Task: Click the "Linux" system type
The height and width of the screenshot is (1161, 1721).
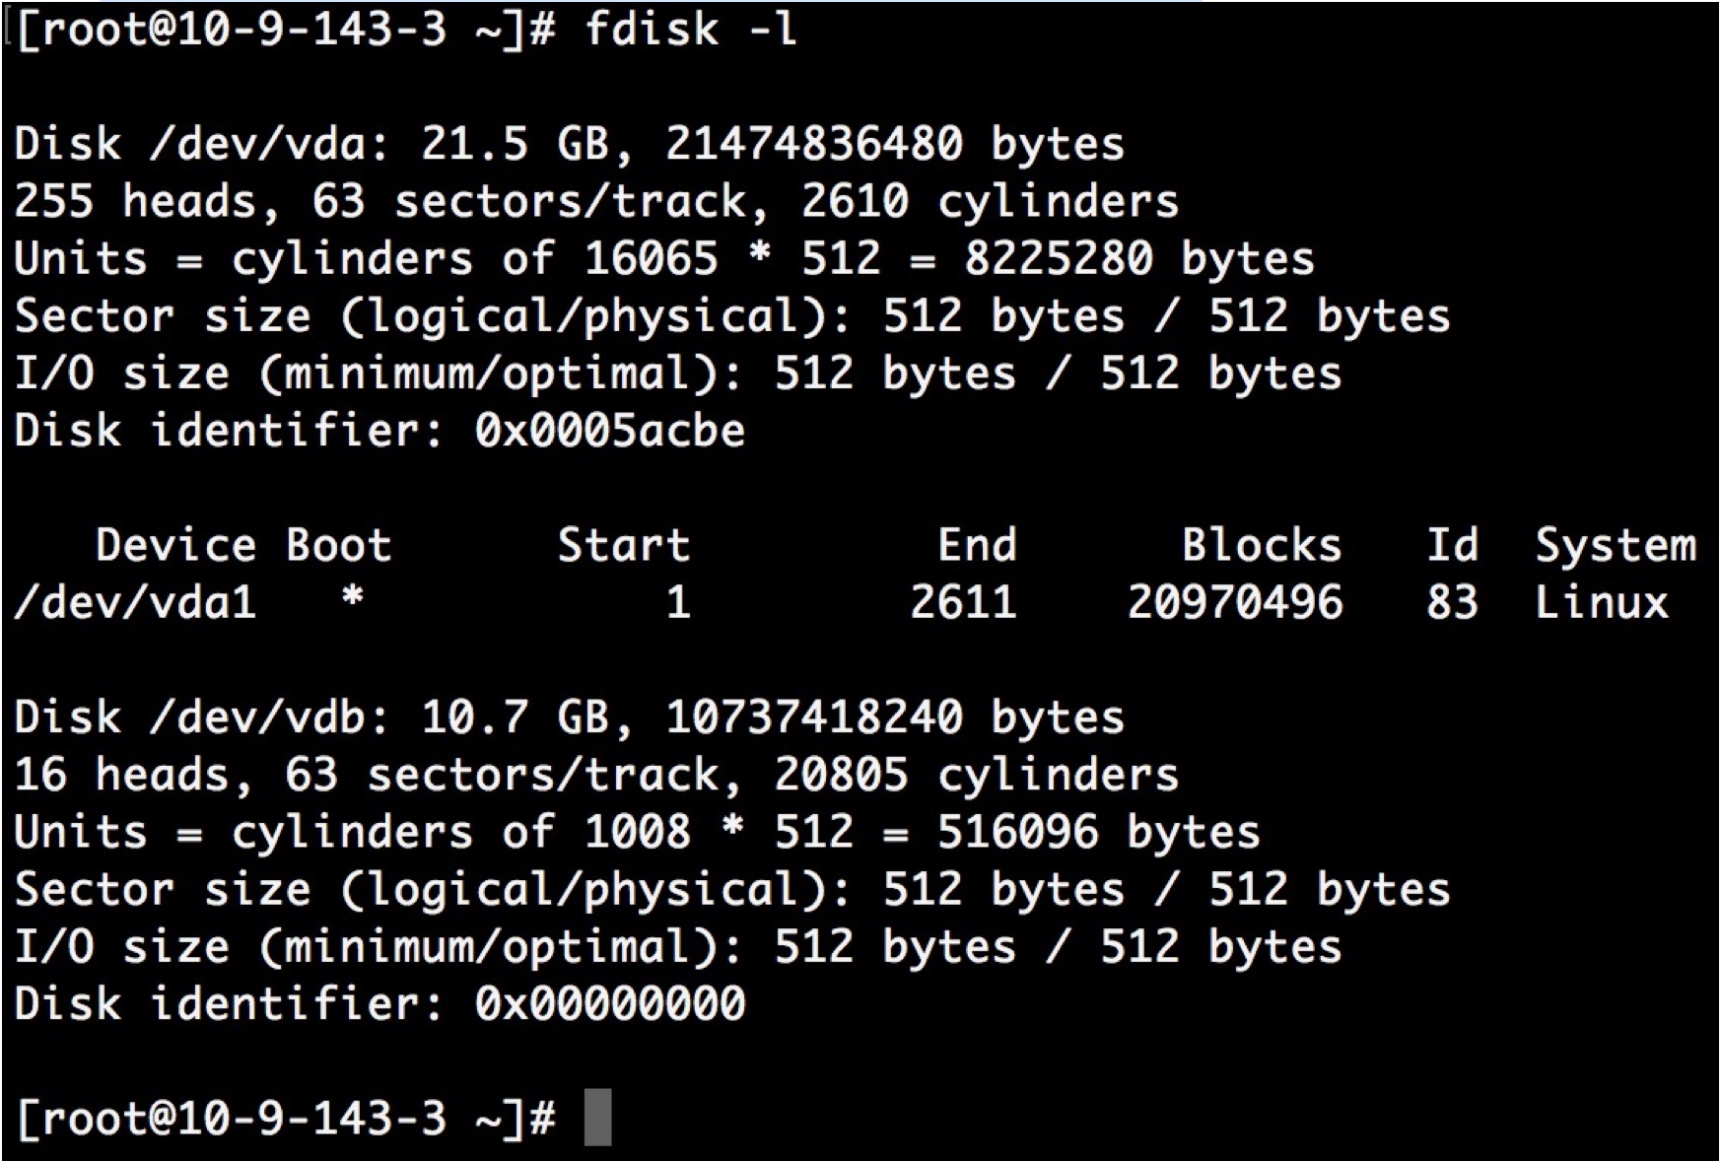Action: [x=1601, y=602]
